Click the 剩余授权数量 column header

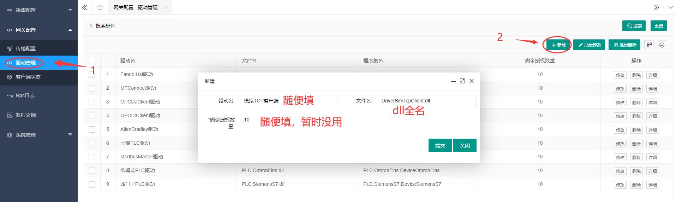tap(540, 61)
